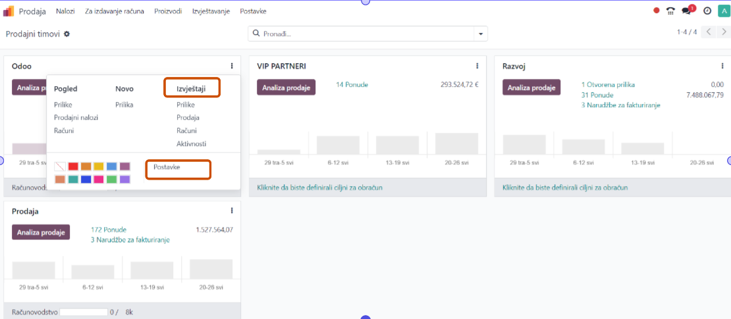The height and width of the screenshot is (319, 731).
Task: Open the Razvoj card three-dot menu
Action: [722, 66]
